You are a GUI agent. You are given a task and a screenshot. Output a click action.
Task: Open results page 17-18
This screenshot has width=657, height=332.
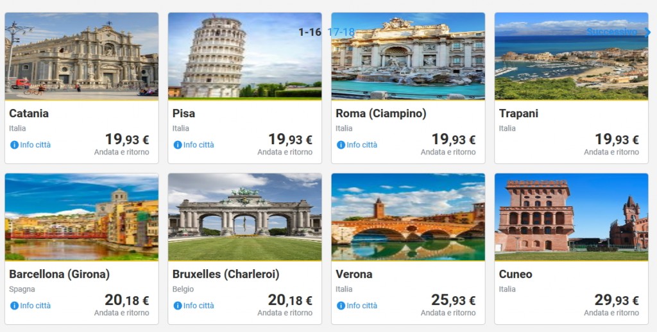341,32
